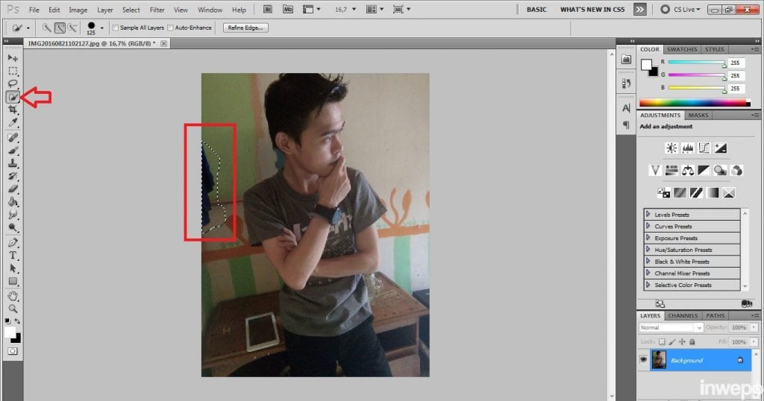Open the layer blend mode dropdown
Screen dimensions: 764x401
tap(671, 327)
